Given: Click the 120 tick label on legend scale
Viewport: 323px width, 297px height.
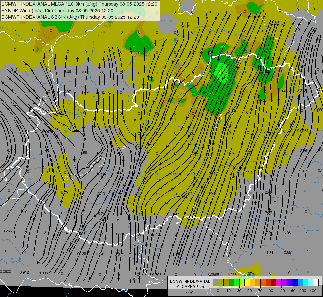Looking at the screenshot, I should coord(282,291).
